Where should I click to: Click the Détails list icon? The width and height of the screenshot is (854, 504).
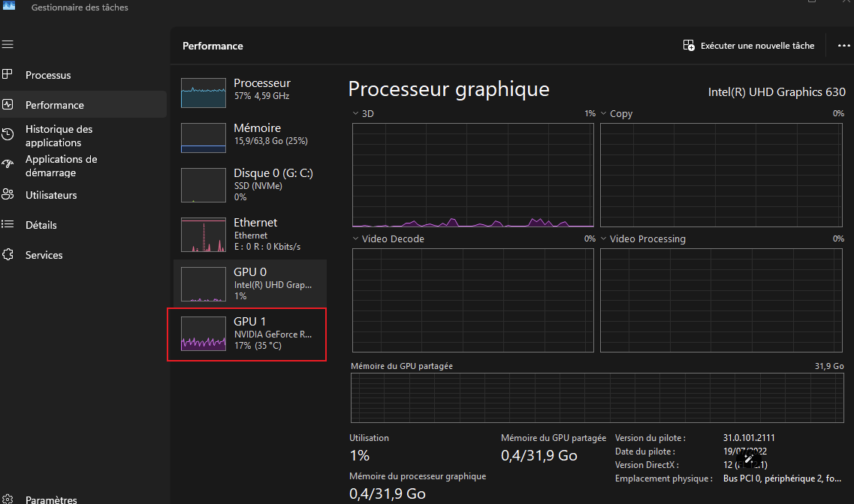pos(8,224)
